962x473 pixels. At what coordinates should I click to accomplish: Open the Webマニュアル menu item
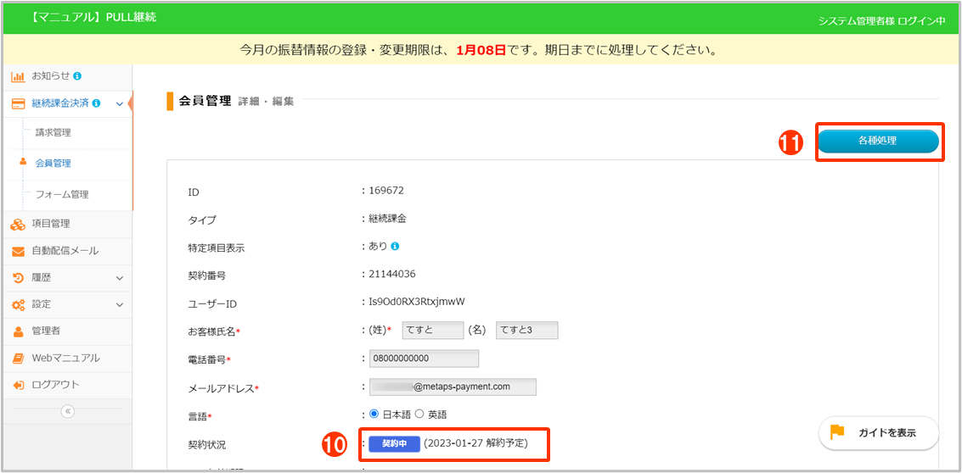67,359
